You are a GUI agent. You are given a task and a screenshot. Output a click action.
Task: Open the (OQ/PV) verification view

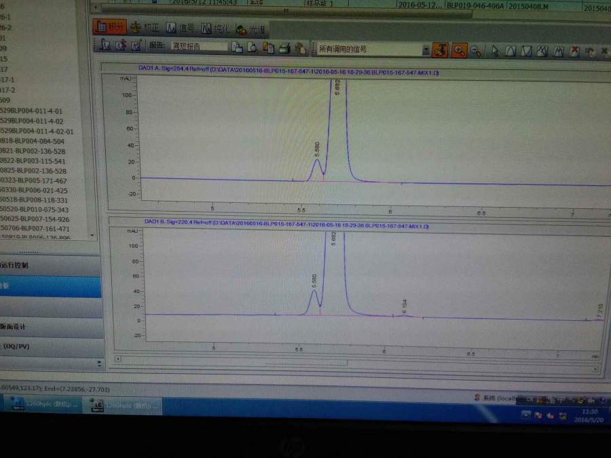click(52, 347)
